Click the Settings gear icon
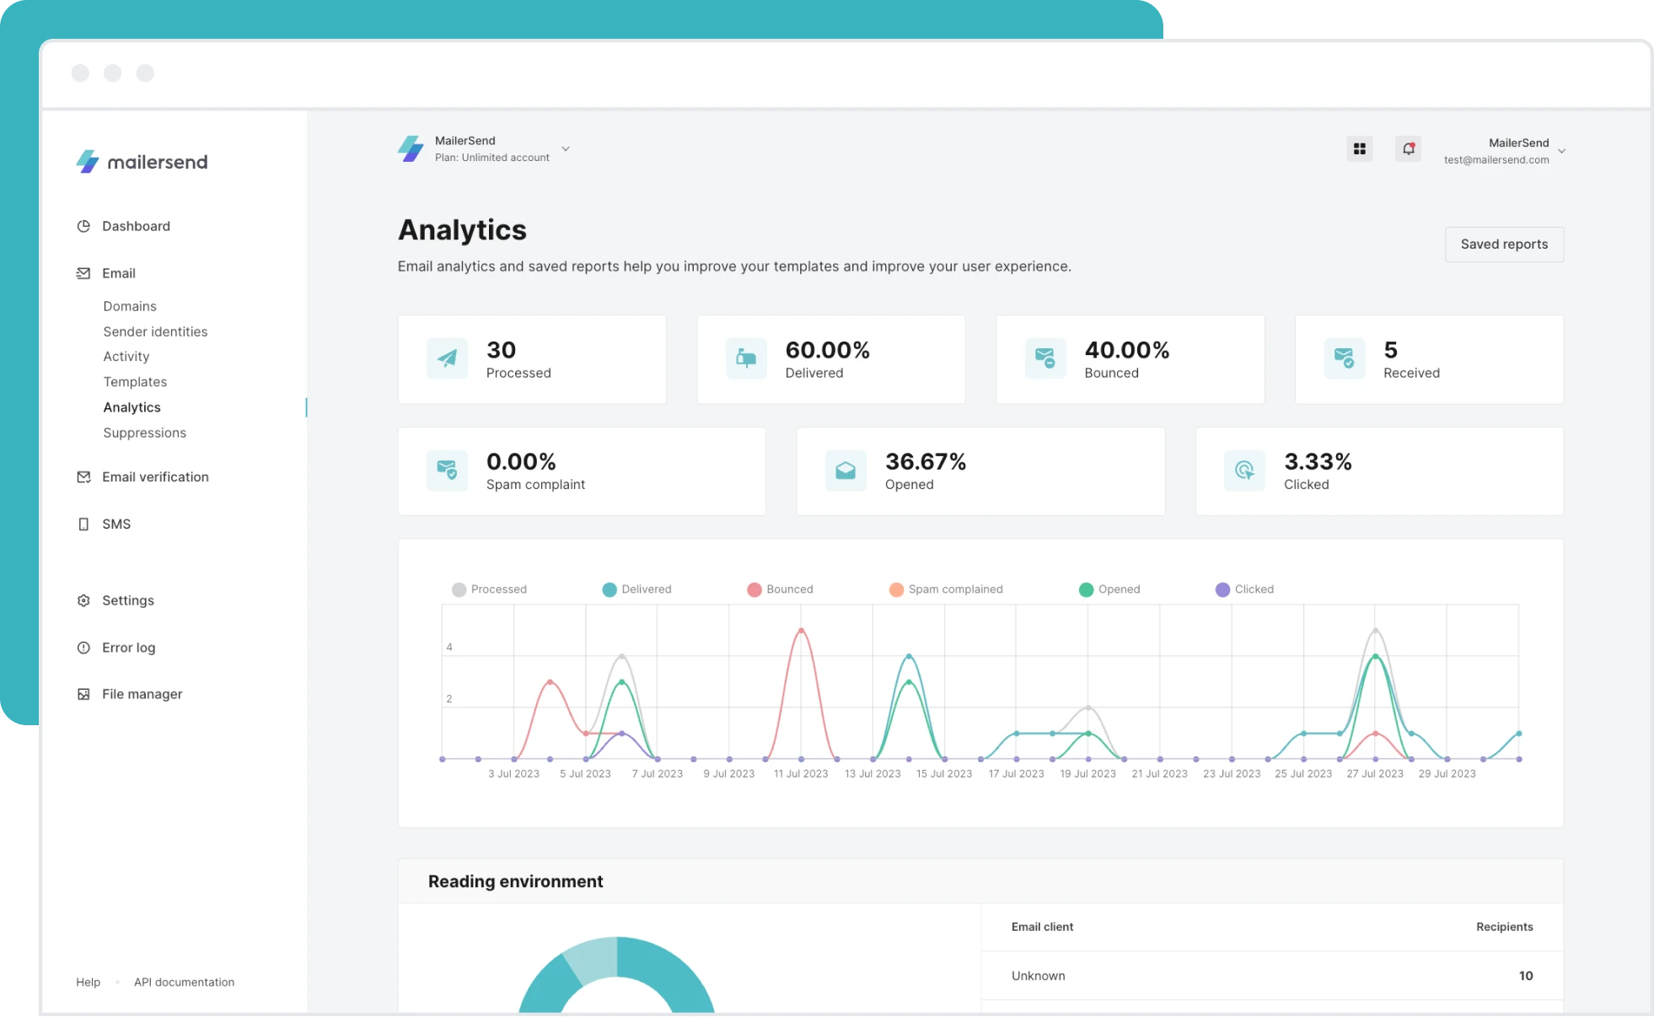 coord(83,600)
